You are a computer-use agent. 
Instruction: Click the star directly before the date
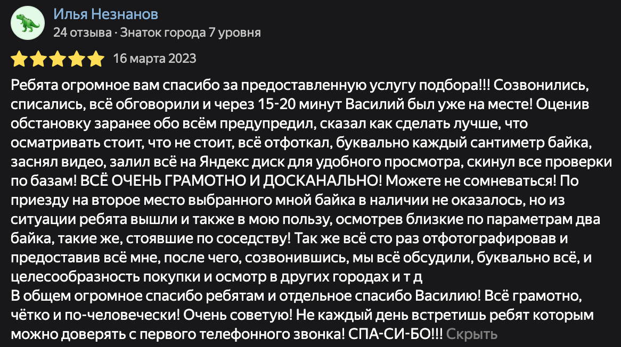(x=95, y=59)
